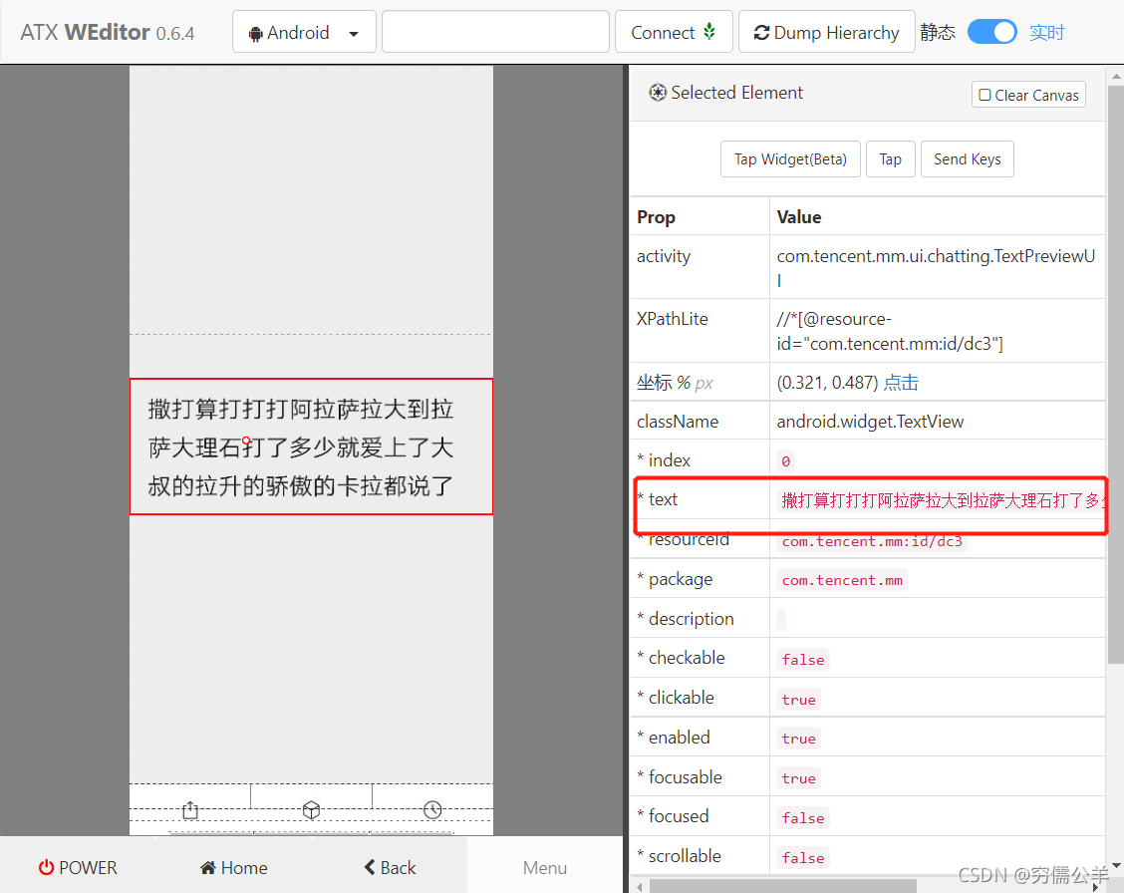Click scrollable value false
Screen dimensions: 1124x893
coord(803,858)
